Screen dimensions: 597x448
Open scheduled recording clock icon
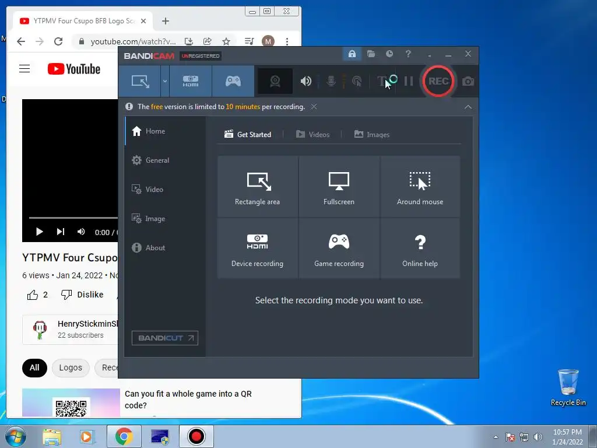389,54
